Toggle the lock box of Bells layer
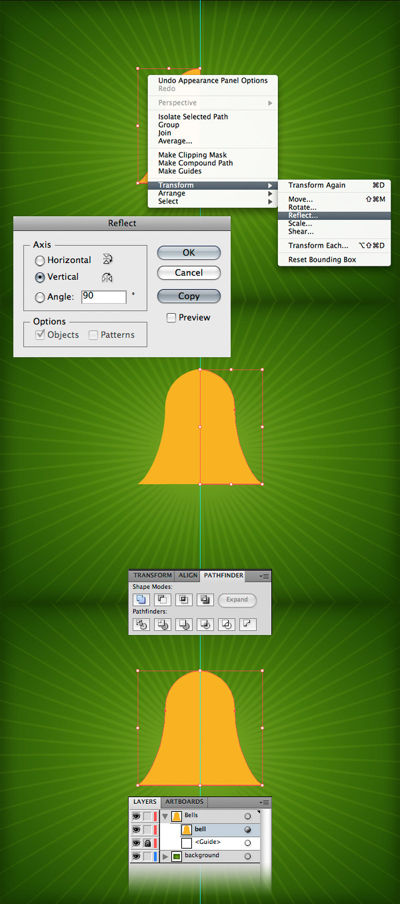The width and height of the screenshot is (400, 904). pyautogui.click(x=147, y=816)
